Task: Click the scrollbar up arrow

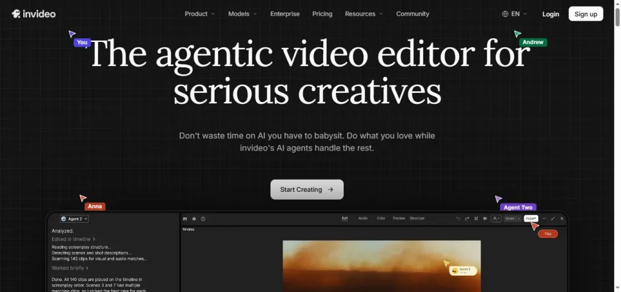Action: tap(617, 3)
